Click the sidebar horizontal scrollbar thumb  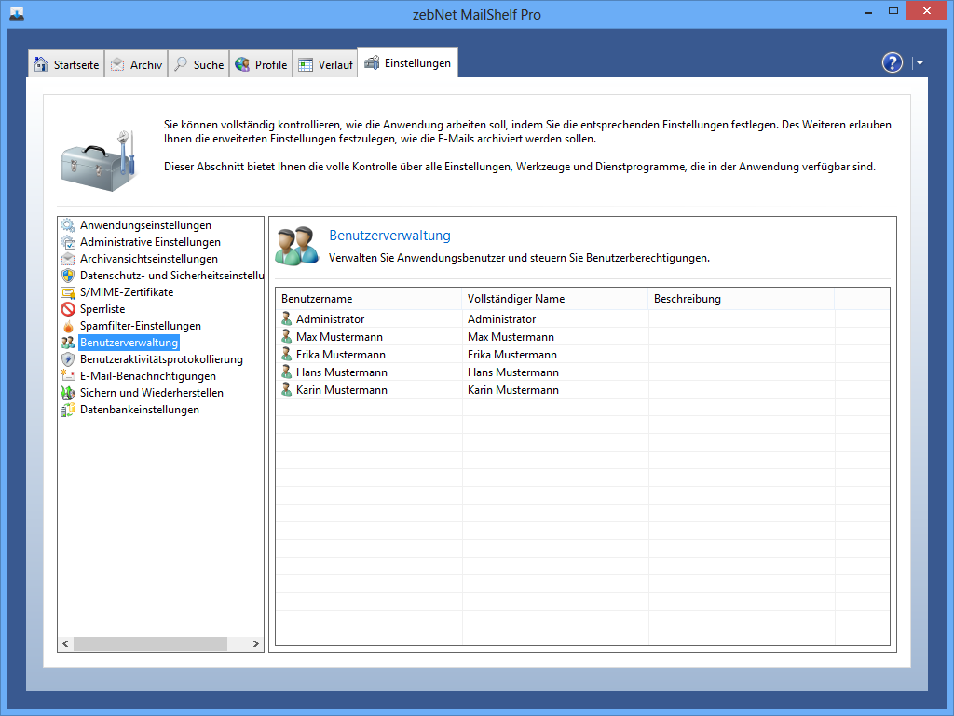(x=150, y=643)
